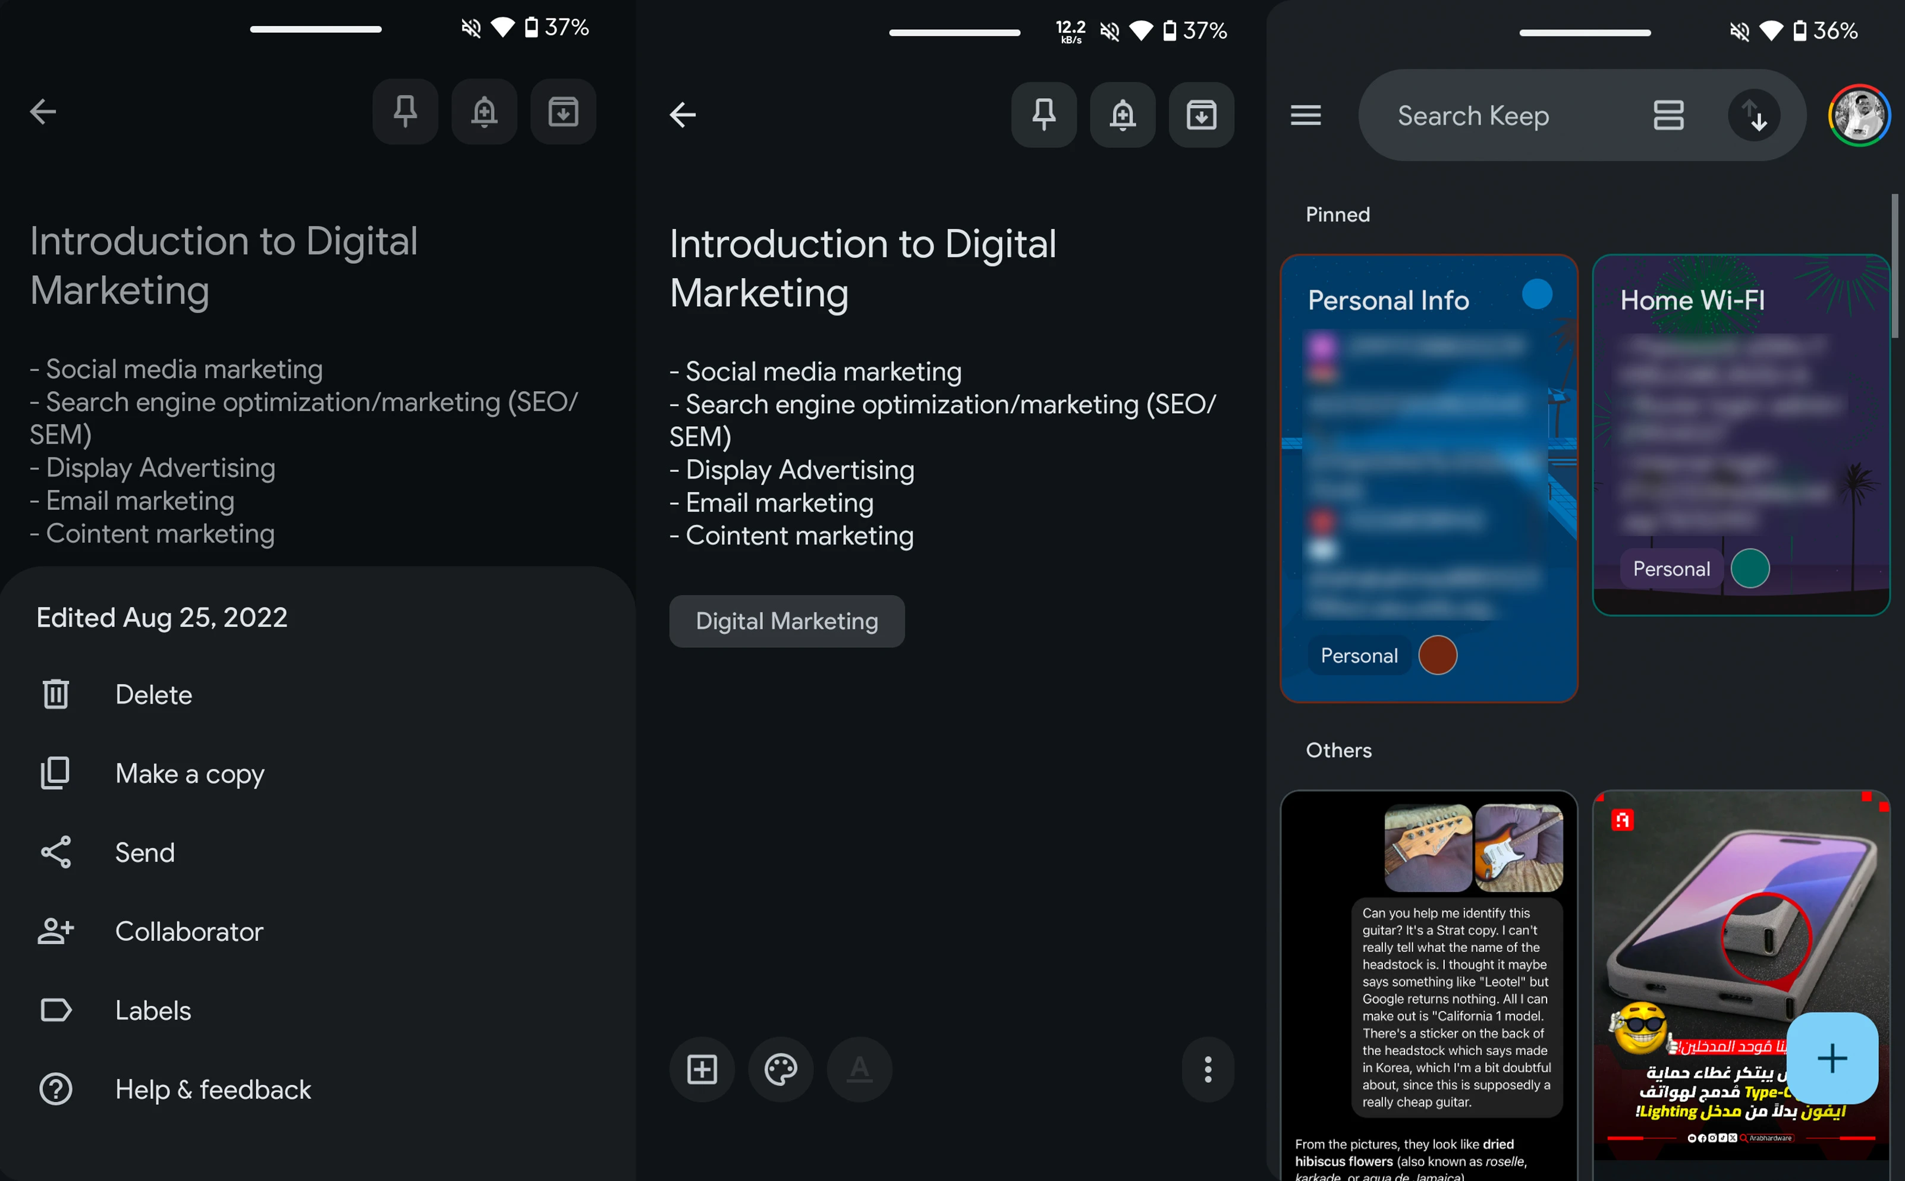Image resolution: width=1905 pixels, height=1181 pixels.
Task: Tap Personal label on Personal Info note
Action: click(x=1359, y=656)
